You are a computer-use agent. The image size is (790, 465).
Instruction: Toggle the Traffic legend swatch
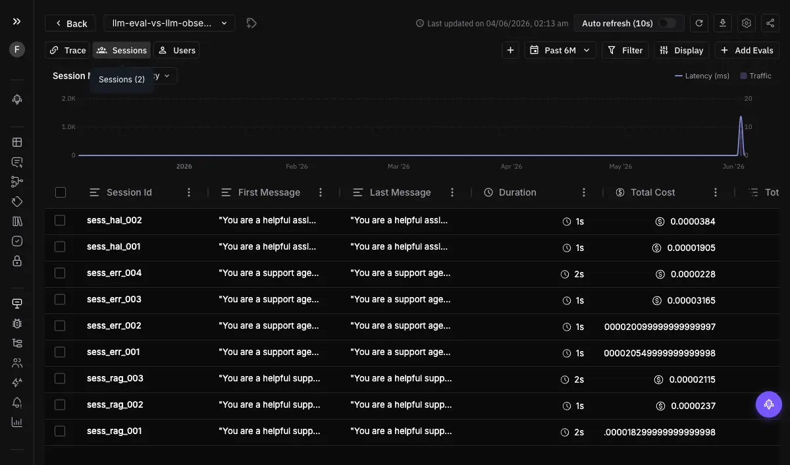(743, 76)
